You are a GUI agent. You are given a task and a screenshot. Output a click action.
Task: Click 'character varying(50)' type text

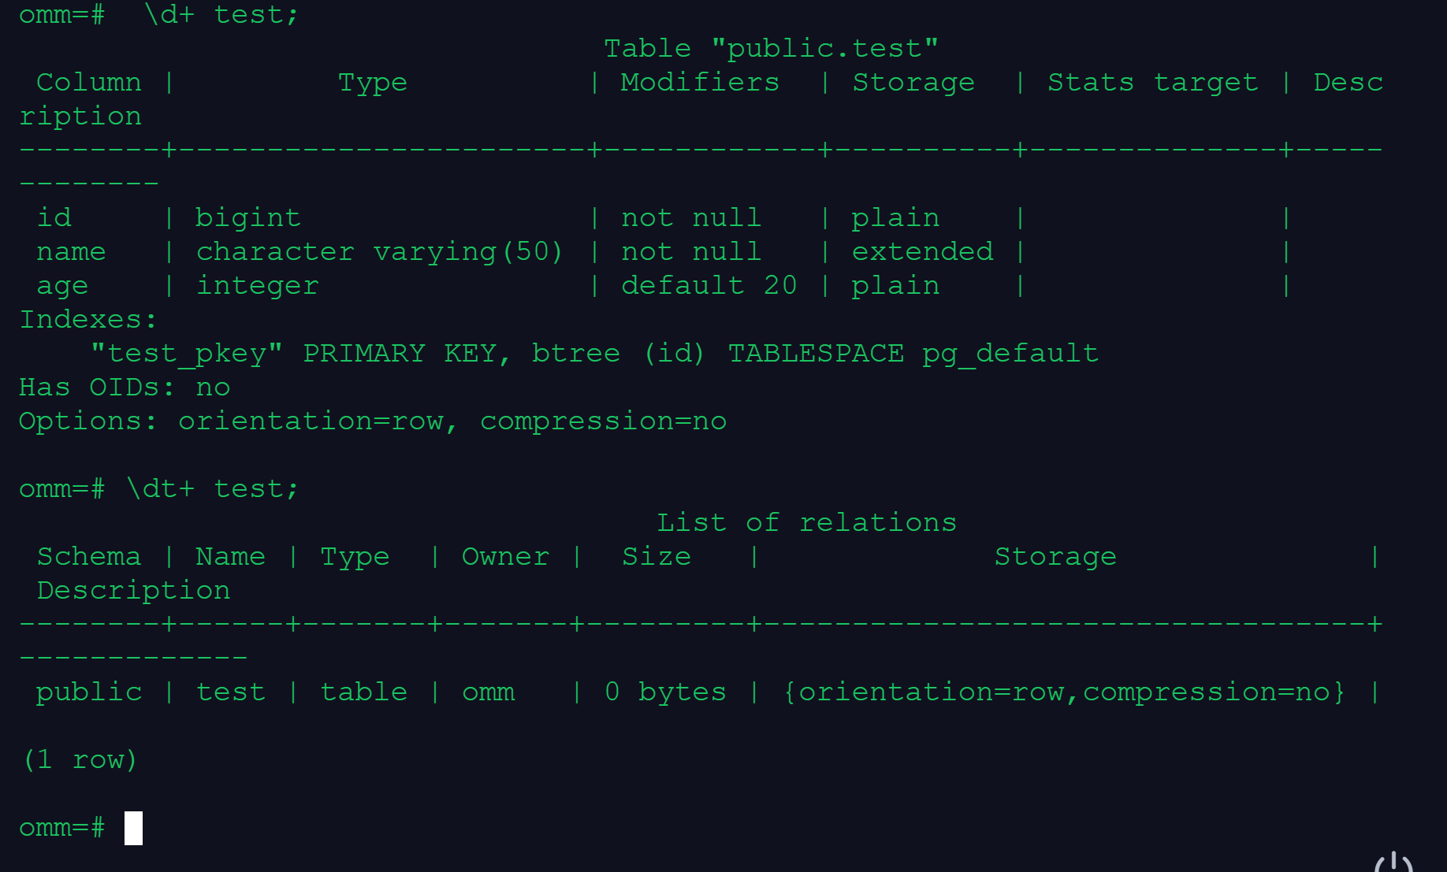coord(379,251)
